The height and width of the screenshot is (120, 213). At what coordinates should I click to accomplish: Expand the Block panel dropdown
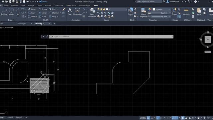(x=133, y=20)
